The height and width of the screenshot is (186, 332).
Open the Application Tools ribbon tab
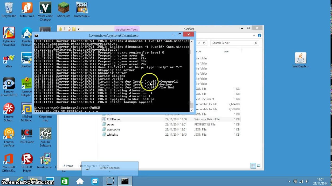tap(127, 29)
